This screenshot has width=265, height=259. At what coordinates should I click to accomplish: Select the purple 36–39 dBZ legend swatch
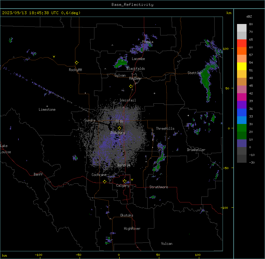tap(242, 105)
